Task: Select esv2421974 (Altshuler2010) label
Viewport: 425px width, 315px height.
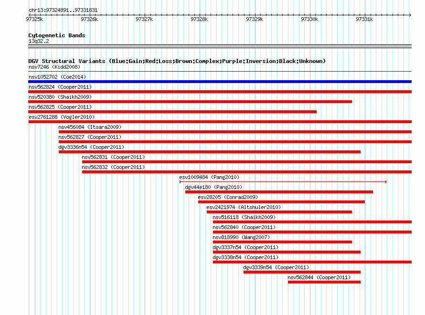Action: pyautogui.click(x=244, y=207)
